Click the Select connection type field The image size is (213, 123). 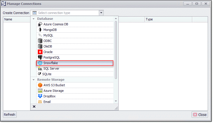[67, 13]
